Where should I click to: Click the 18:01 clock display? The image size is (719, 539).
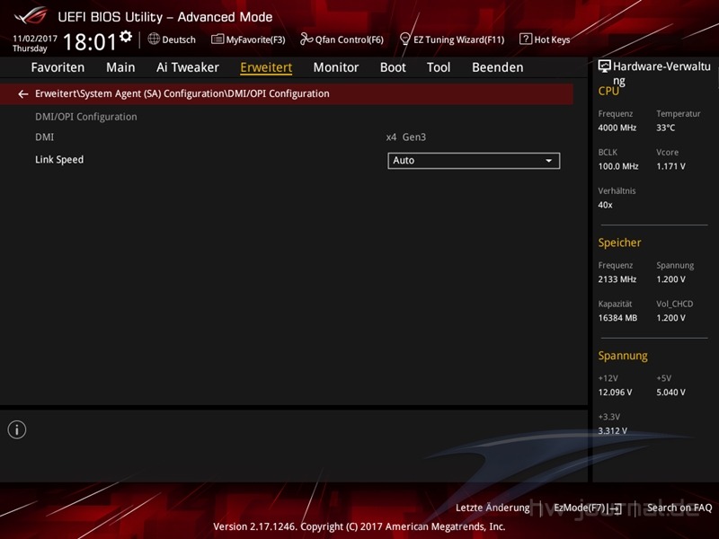pyautogui.click(x=91, y=41)
